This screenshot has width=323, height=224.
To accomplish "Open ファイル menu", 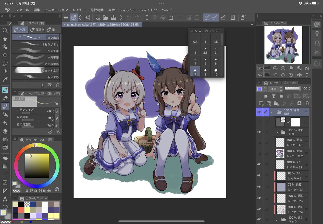I will [22, 10].
